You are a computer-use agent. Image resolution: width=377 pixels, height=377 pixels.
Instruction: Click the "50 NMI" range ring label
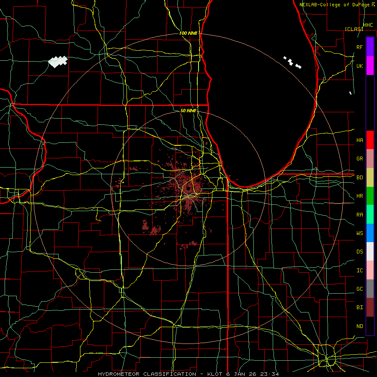(x=188, y=111)
